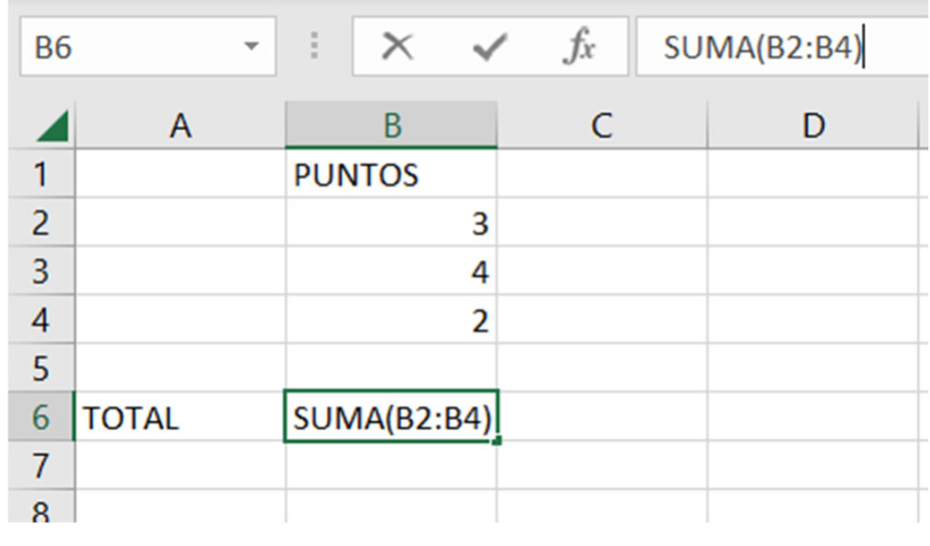Click inside the formula bar text SUMA(B2:B4)

[761, 48]
